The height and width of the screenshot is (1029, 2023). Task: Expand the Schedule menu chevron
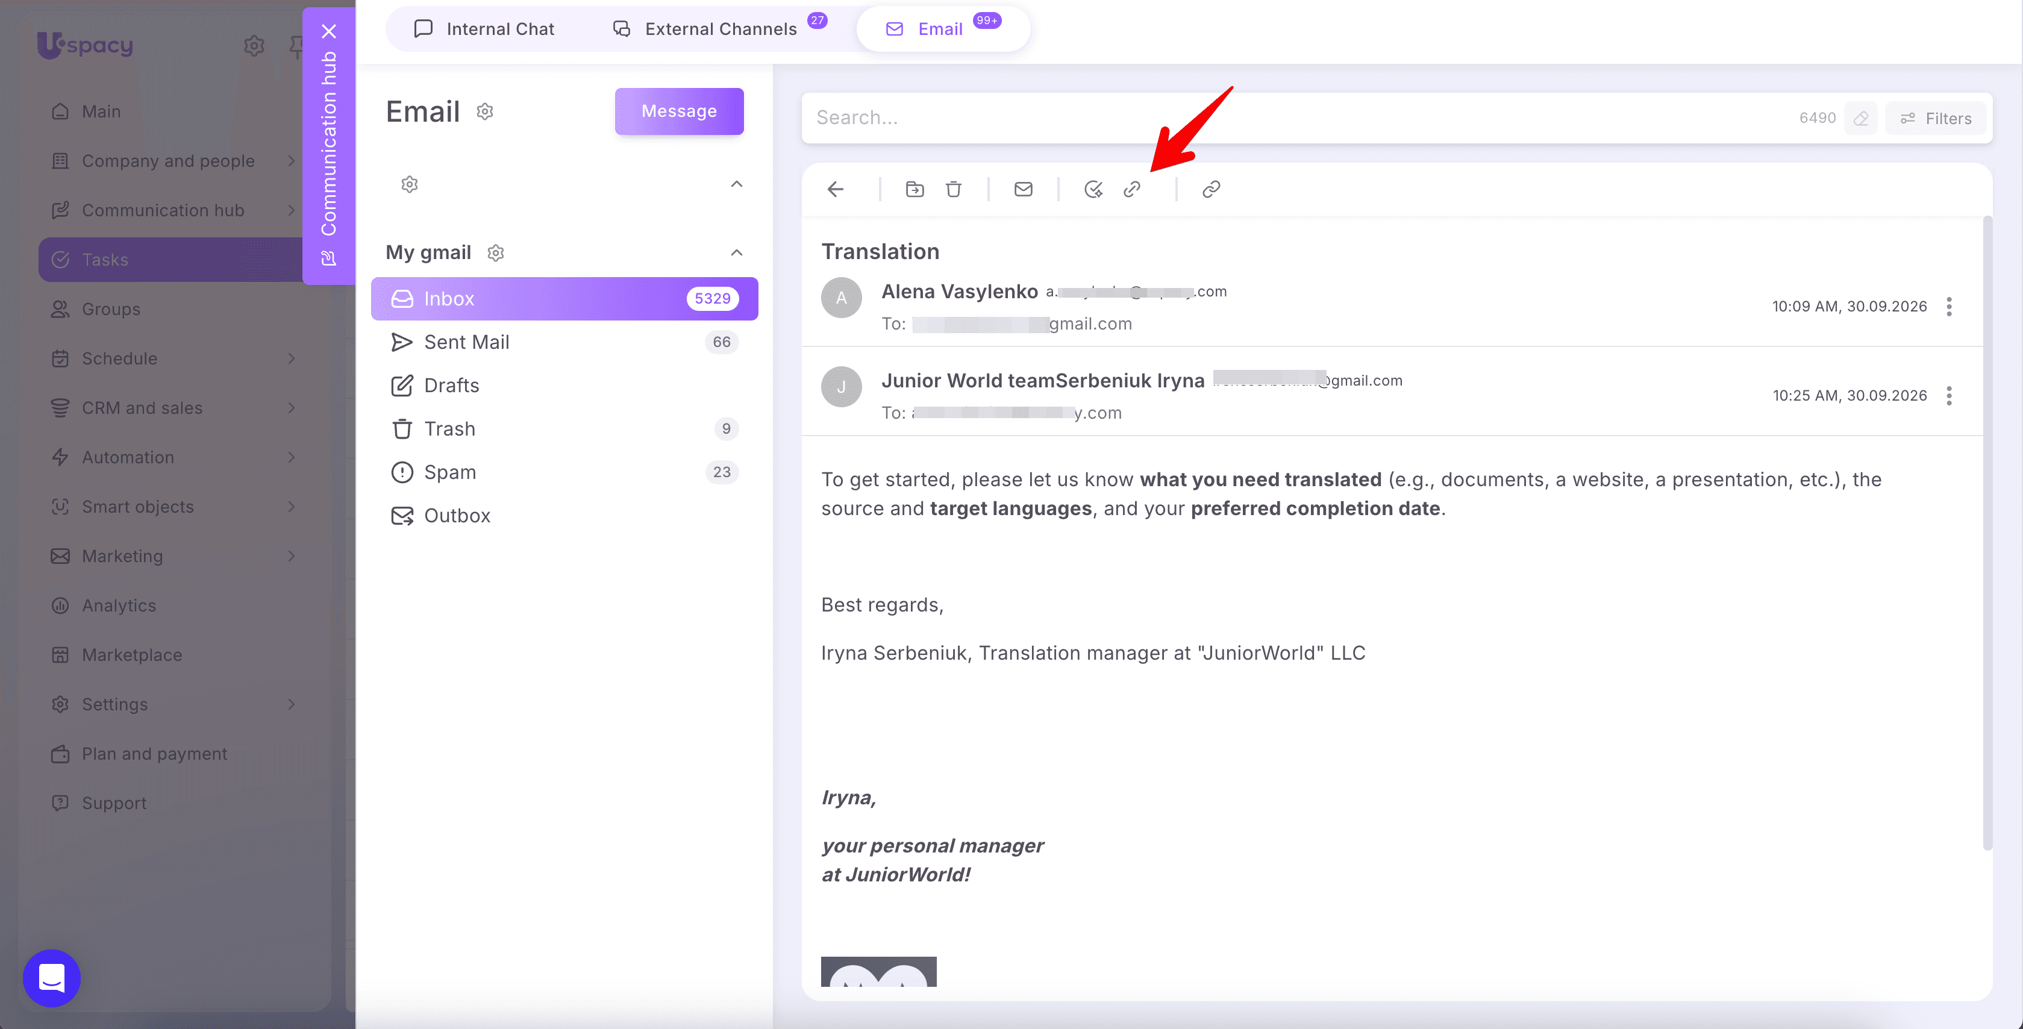[x=292, y=359]
